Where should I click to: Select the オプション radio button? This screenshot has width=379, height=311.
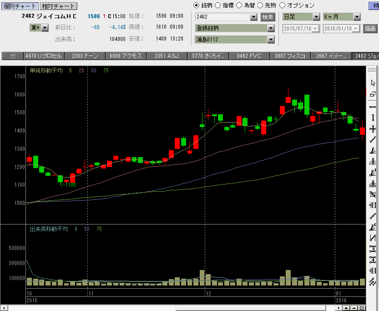[282, 5]
